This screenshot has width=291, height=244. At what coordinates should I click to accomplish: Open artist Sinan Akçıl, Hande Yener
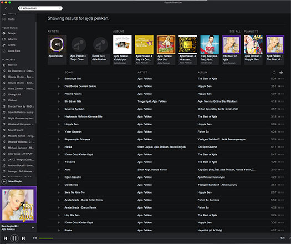coord(152,170)
